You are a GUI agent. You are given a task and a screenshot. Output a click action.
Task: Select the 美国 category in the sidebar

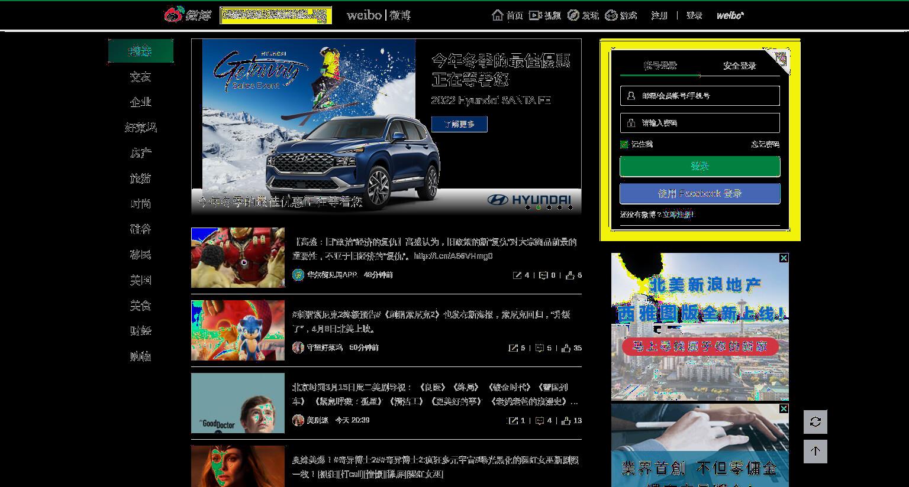(x=141, y=280)
